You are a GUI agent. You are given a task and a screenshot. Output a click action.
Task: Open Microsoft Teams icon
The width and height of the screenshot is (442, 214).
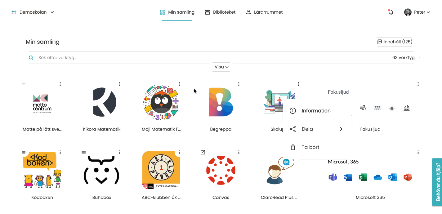click(x=333, y=177)
